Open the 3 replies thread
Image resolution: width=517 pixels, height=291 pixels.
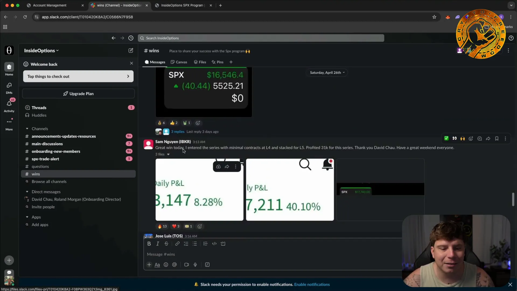(178, 132)
